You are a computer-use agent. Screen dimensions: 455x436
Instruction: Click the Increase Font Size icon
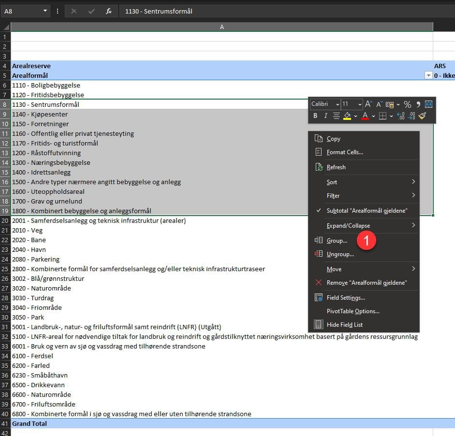coord(368,104)
